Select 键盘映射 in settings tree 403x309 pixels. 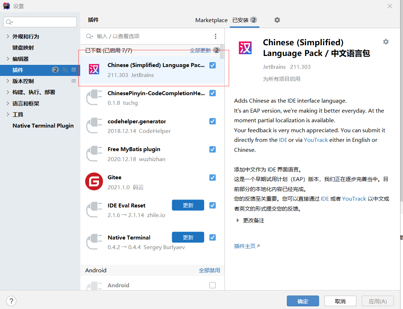coord(23,47)
